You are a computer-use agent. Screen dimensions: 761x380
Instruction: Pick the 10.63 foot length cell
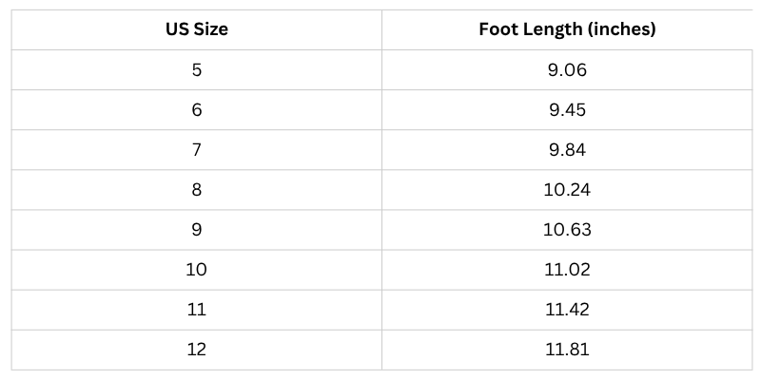[567, 230]
